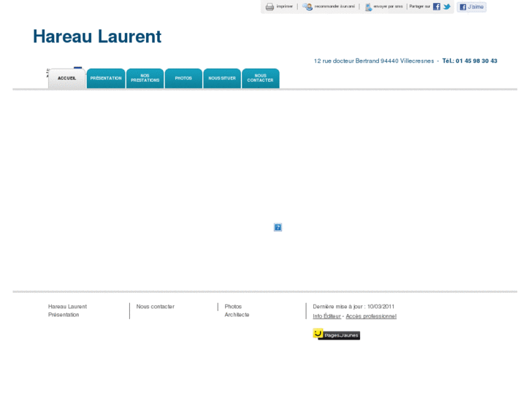Image resolution: width=531 pixels, height=398 pixels.
Task: Click footer Architecte link
Action: click(x=237, y=315)
